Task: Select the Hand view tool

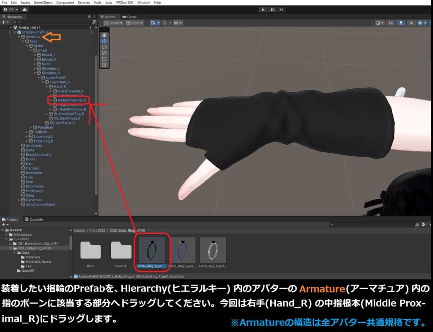Action: pyautogui.click(x=104, y=35)
